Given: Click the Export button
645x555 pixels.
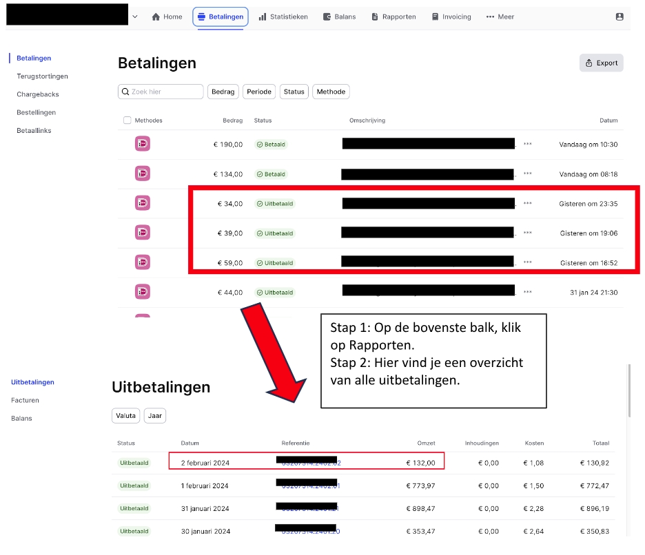Looking at the screenshot, I should click(601, 63).
